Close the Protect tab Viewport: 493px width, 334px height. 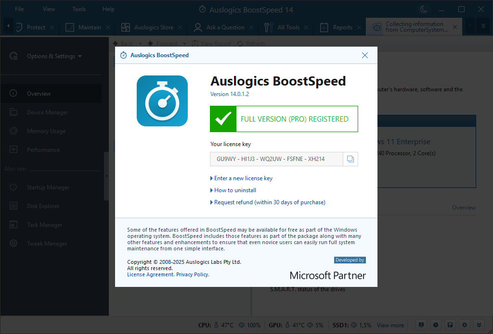click(52, 27)
